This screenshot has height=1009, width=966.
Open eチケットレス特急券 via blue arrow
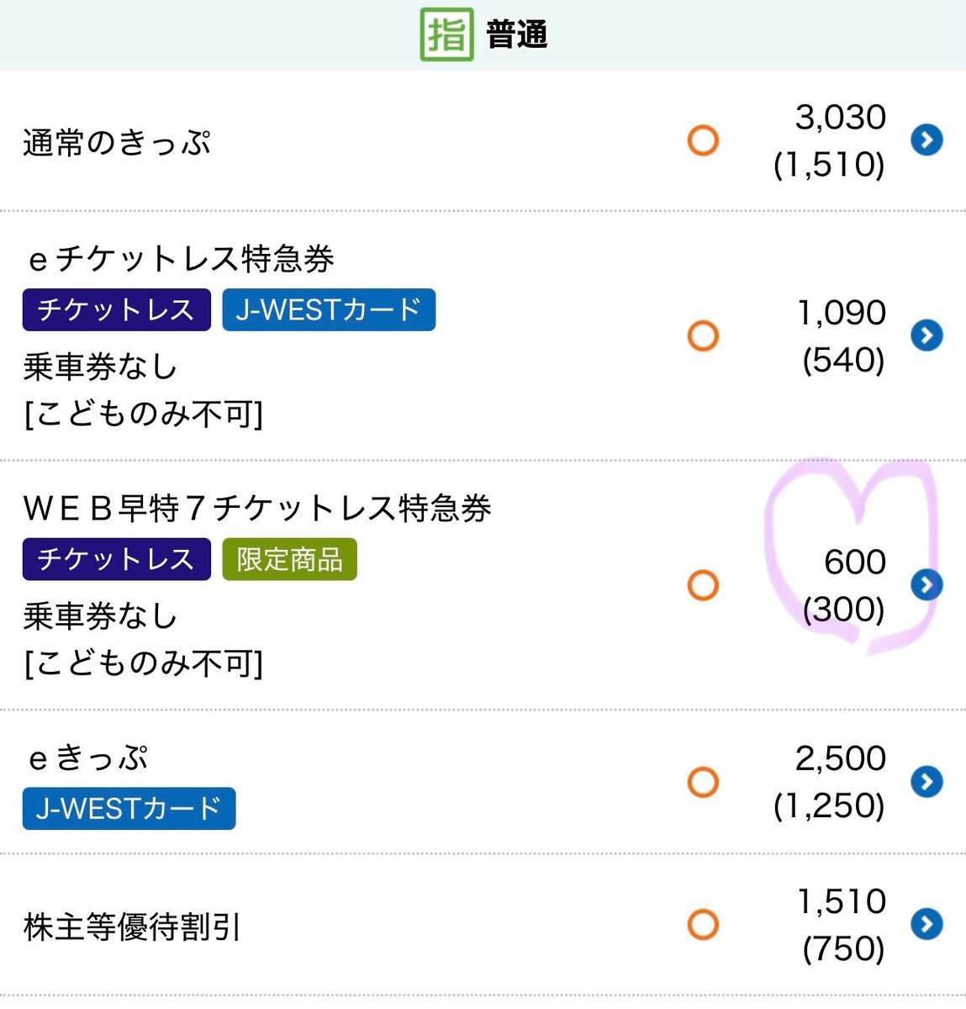pyautogui.click(x=926, y=335)
